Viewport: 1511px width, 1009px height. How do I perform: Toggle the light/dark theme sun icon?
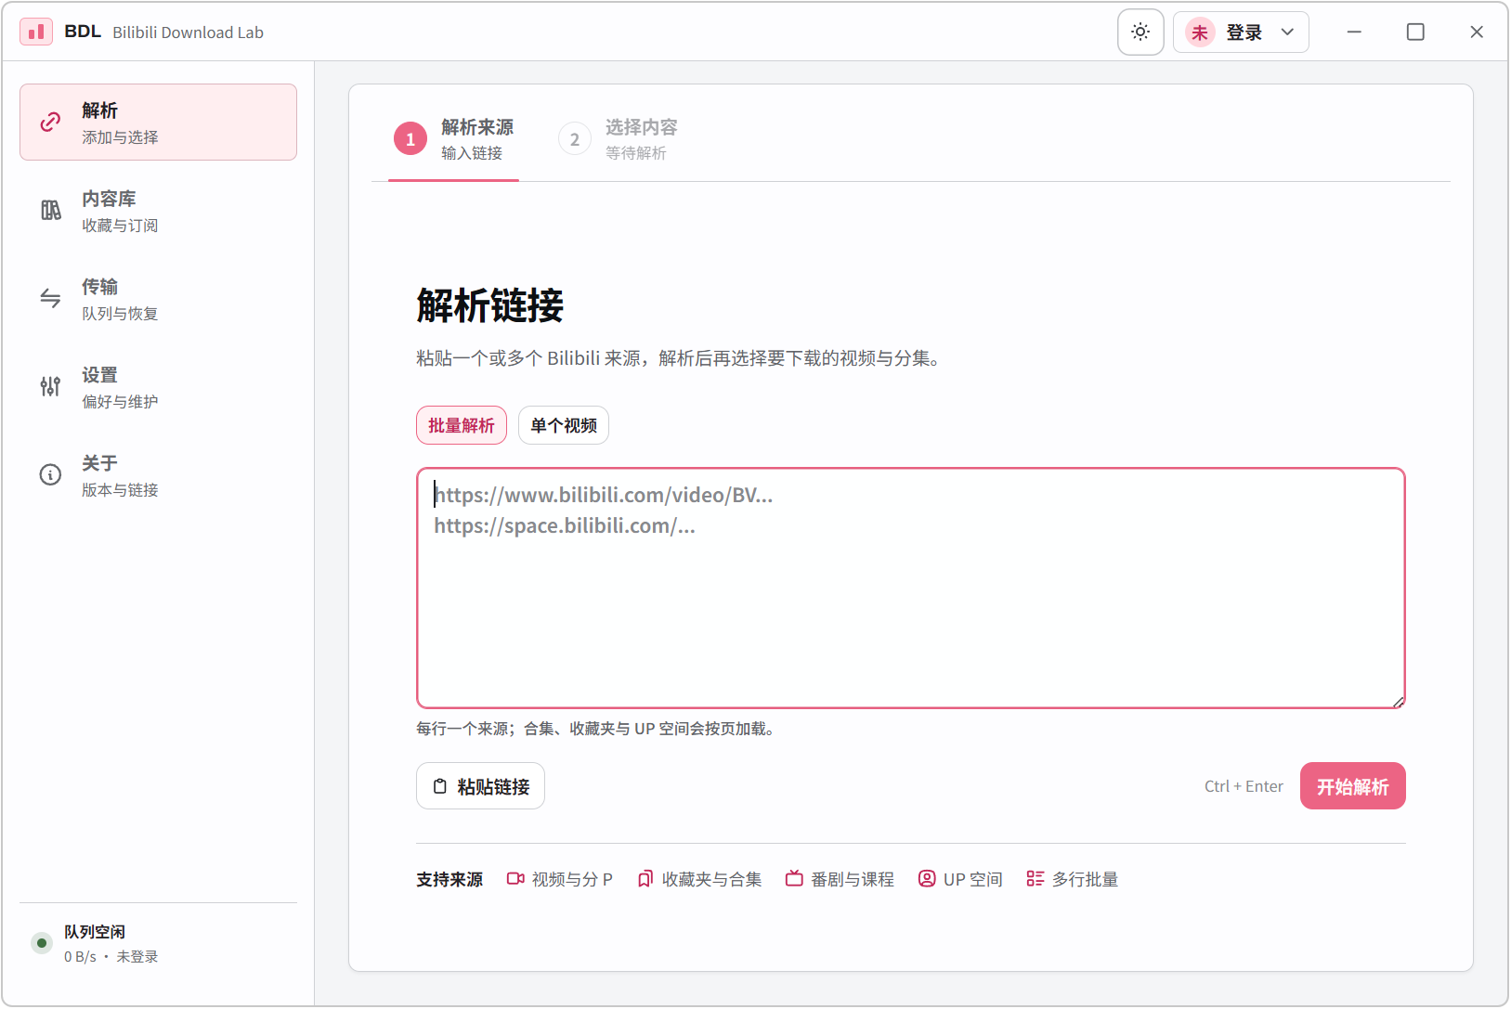pyautogui.click(x=1140, y=32)
